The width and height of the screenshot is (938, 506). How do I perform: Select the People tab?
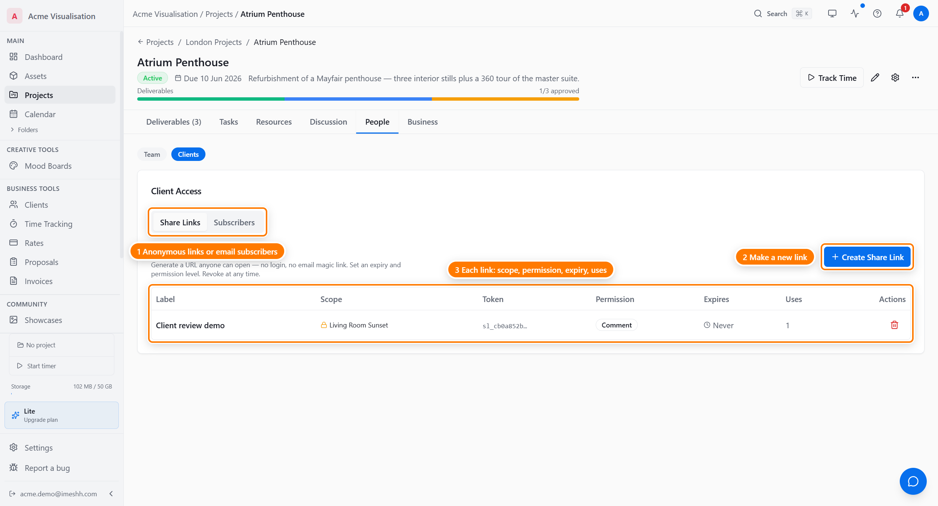(377, 122)
